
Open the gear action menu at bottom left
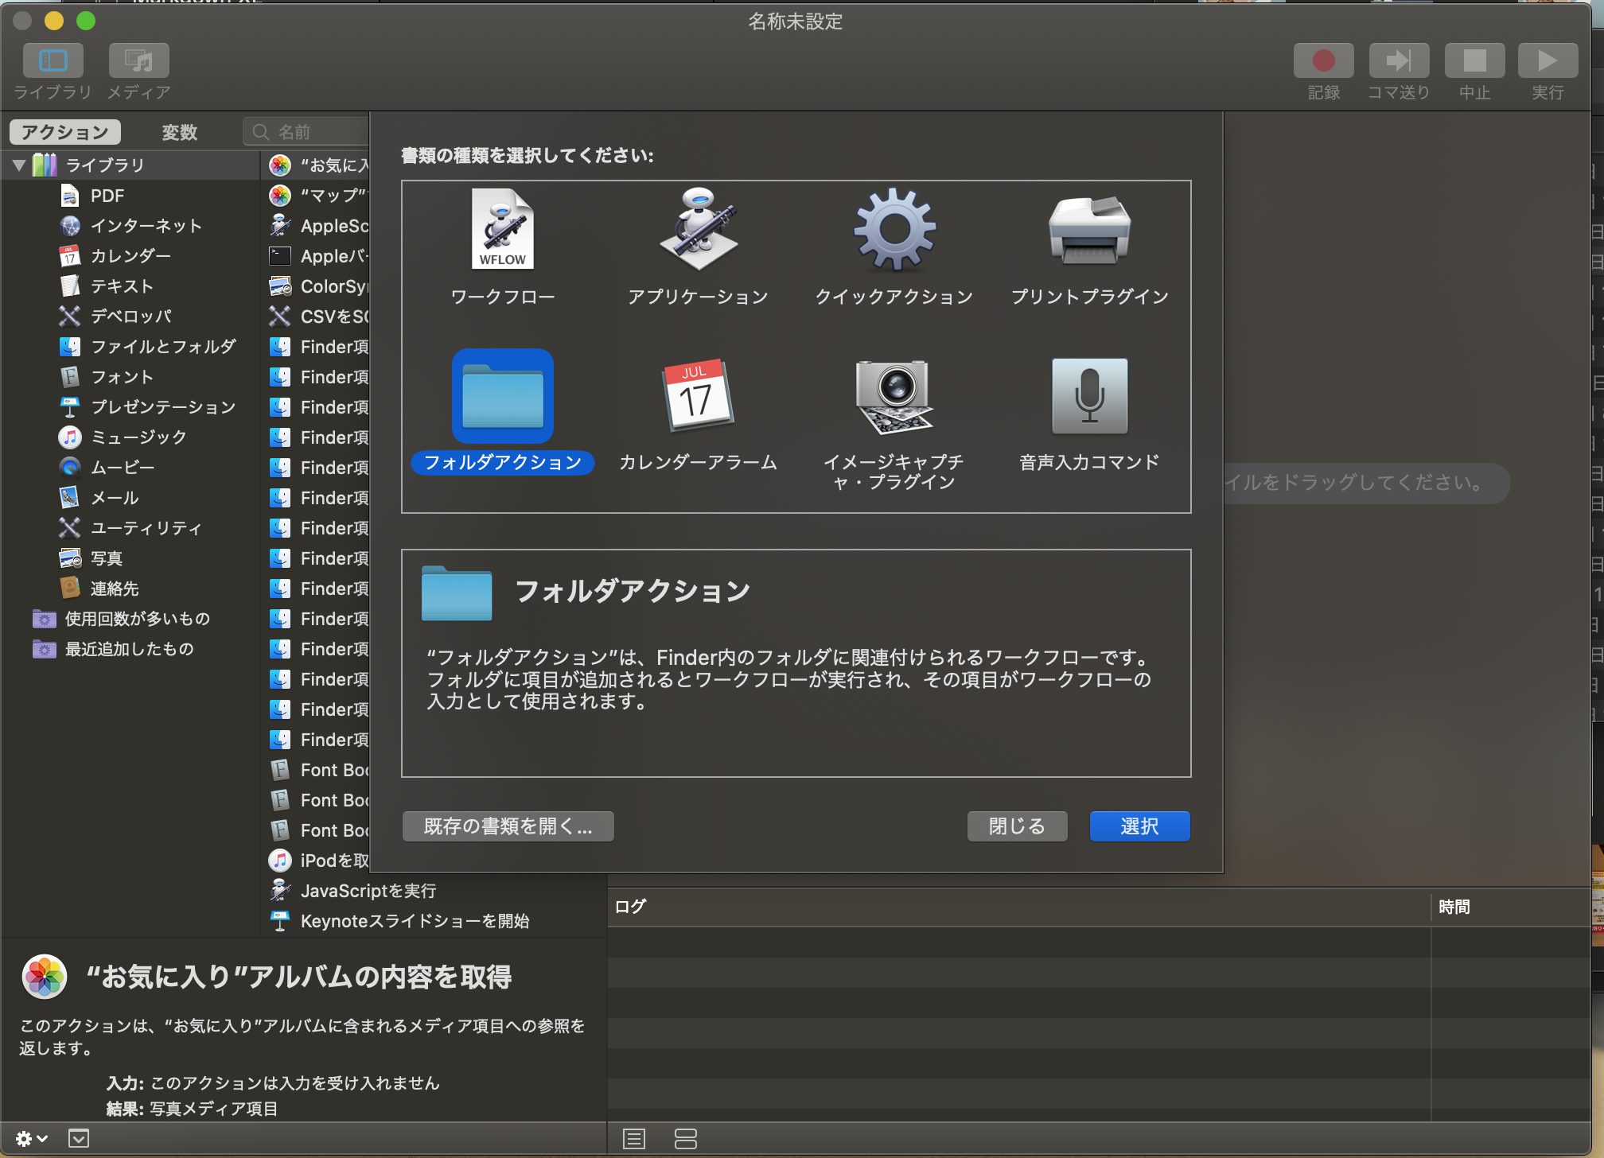[32, 1138]
